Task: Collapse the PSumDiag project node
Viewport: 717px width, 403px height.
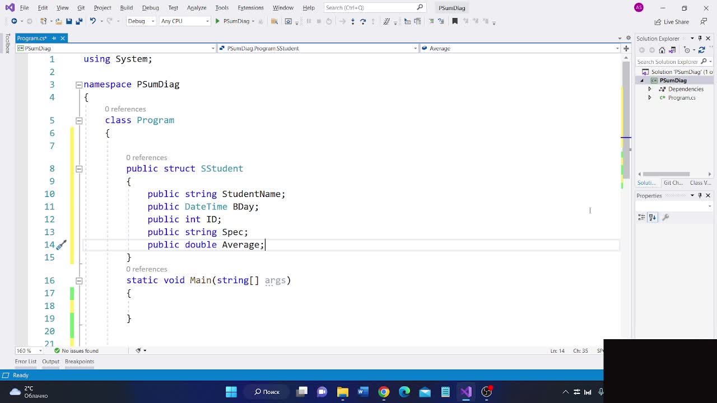Action: (642, 81)
